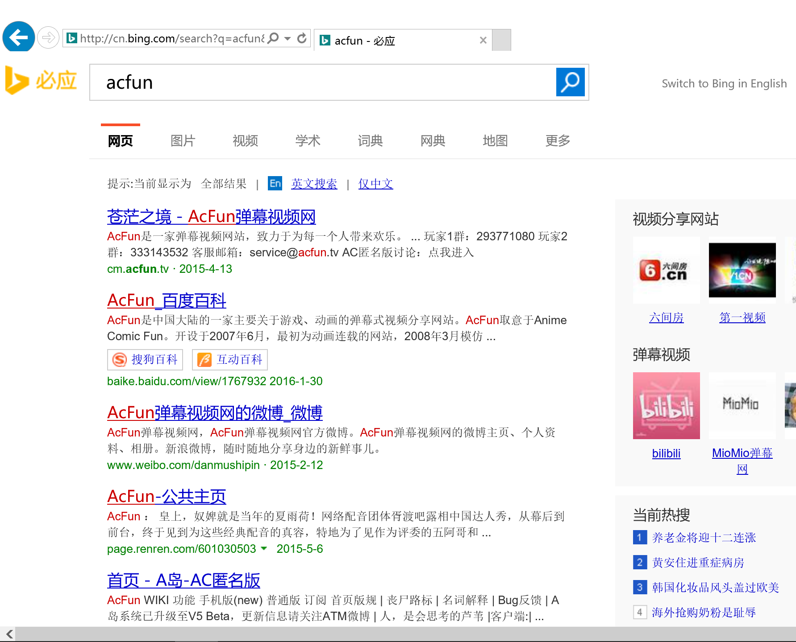The width and height of the screenshot is (796, 642).
Task: Open the 地图 tab
Action: pyautogui.click(x=496, y=141)
